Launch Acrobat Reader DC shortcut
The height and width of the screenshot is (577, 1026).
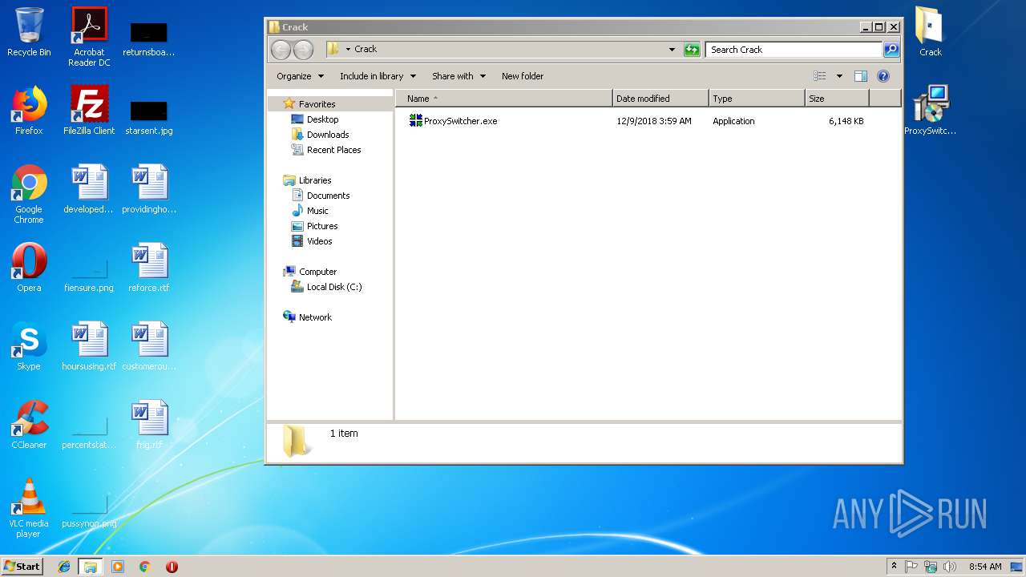(x=89, y=37)
